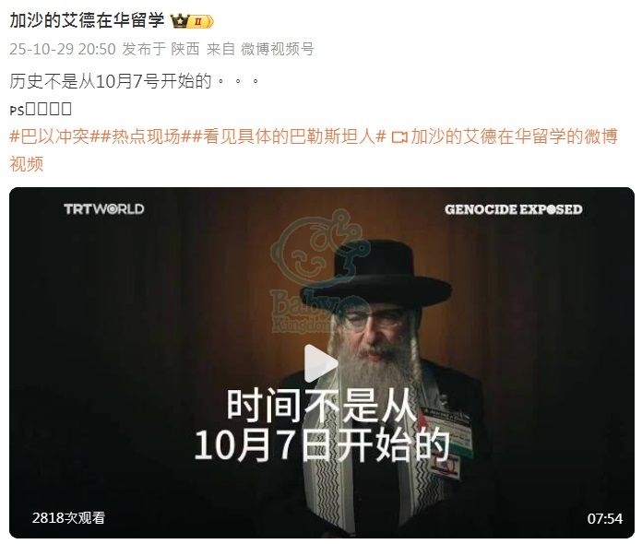Click the man's hat in the video thumbnail

(375, 274)
